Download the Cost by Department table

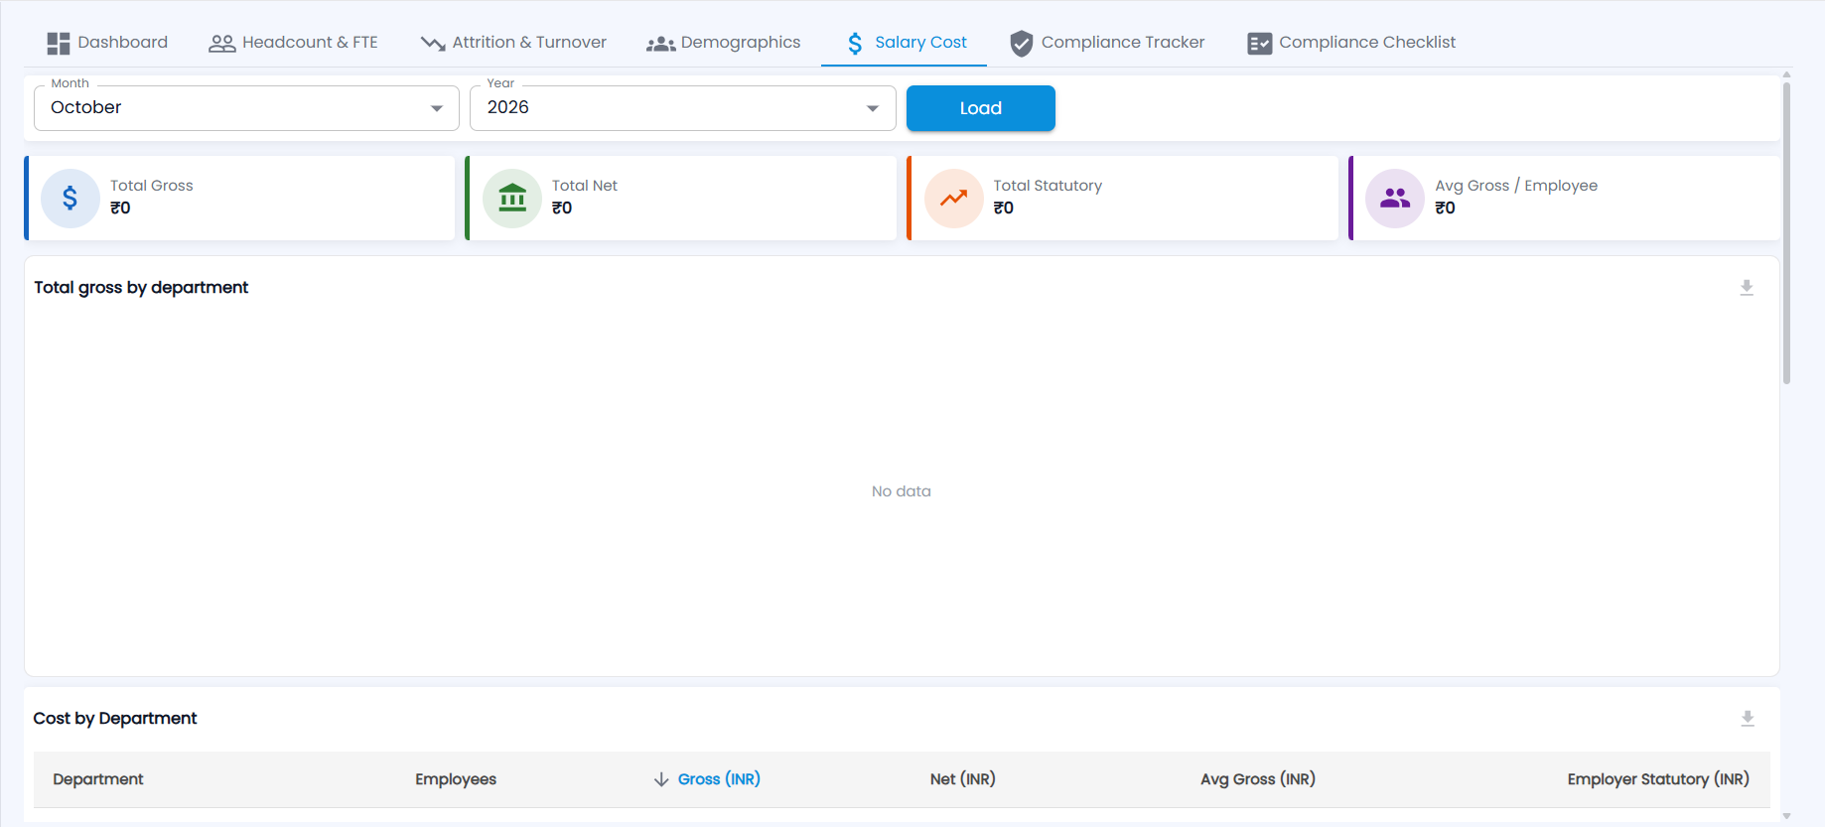[1748, 719]
